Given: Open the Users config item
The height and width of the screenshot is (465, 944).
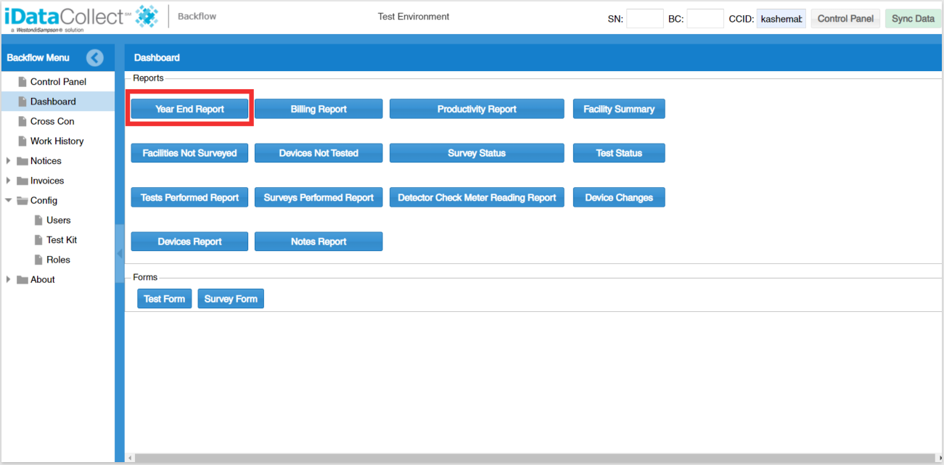Looking at the screenshot, I should pyautogui.click(x=59, y=221).
